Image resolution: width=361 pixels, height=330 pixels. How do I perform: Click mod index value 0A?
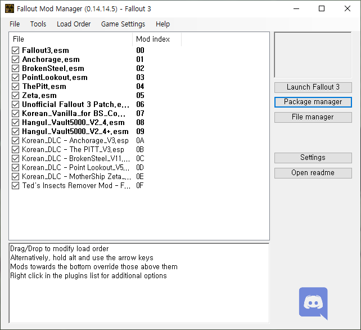140,140
